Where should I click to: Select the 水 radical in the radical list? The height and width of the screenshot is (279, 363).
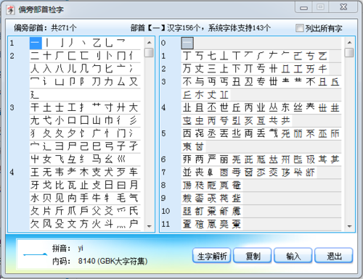click(x=35, y=198)
